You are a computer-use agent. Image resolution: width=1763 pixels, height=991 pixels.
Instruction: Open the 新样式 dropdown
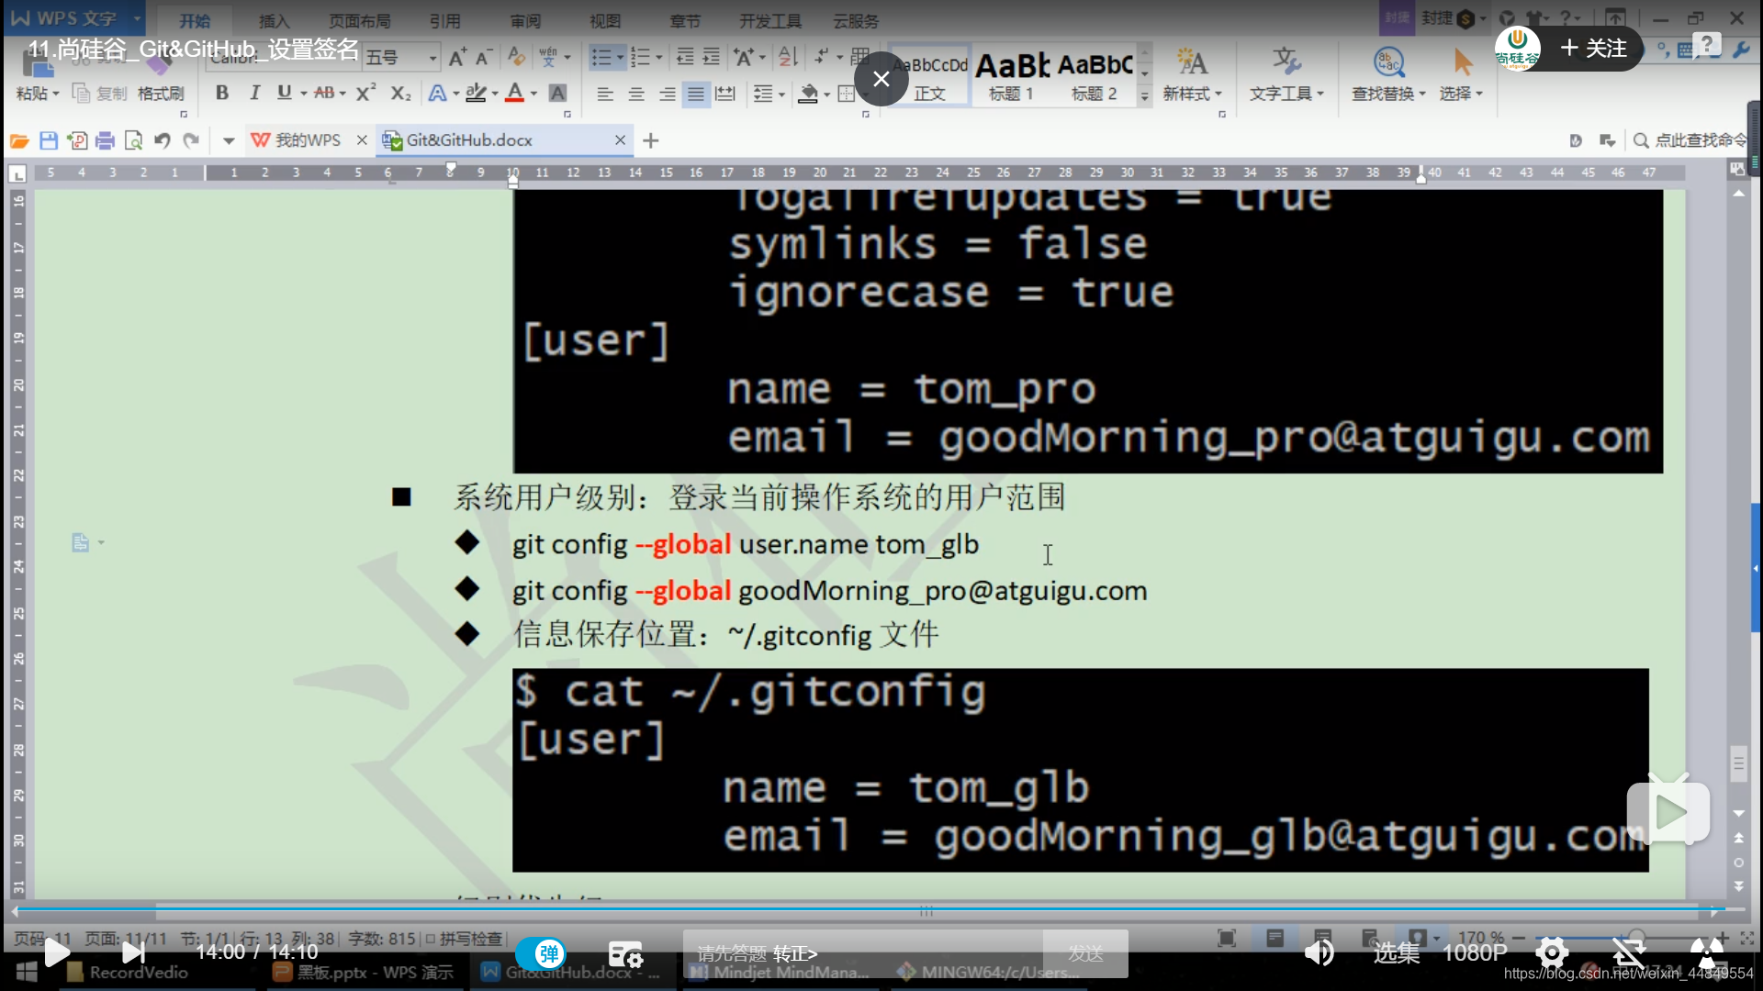pyautogui.click(x=1192, y=94)
